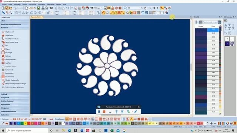Image resolution: width=237 pixels, height=133 pixels.
Task: Click the design thumbnail in color film panel
Action: click(232, 44)
